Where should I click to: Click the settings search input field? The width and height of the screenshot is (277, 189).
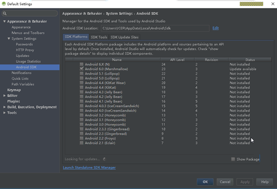tap(30, 14)
